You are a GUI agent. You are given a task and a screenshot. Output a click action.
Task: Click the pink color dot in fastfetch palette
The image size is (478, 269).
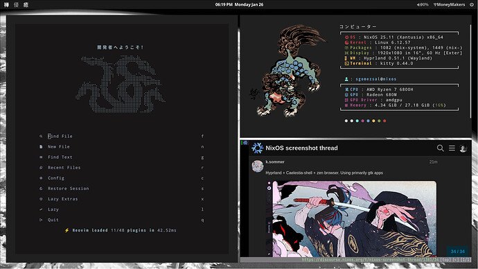pyautogui.click(x=363, y=121)
